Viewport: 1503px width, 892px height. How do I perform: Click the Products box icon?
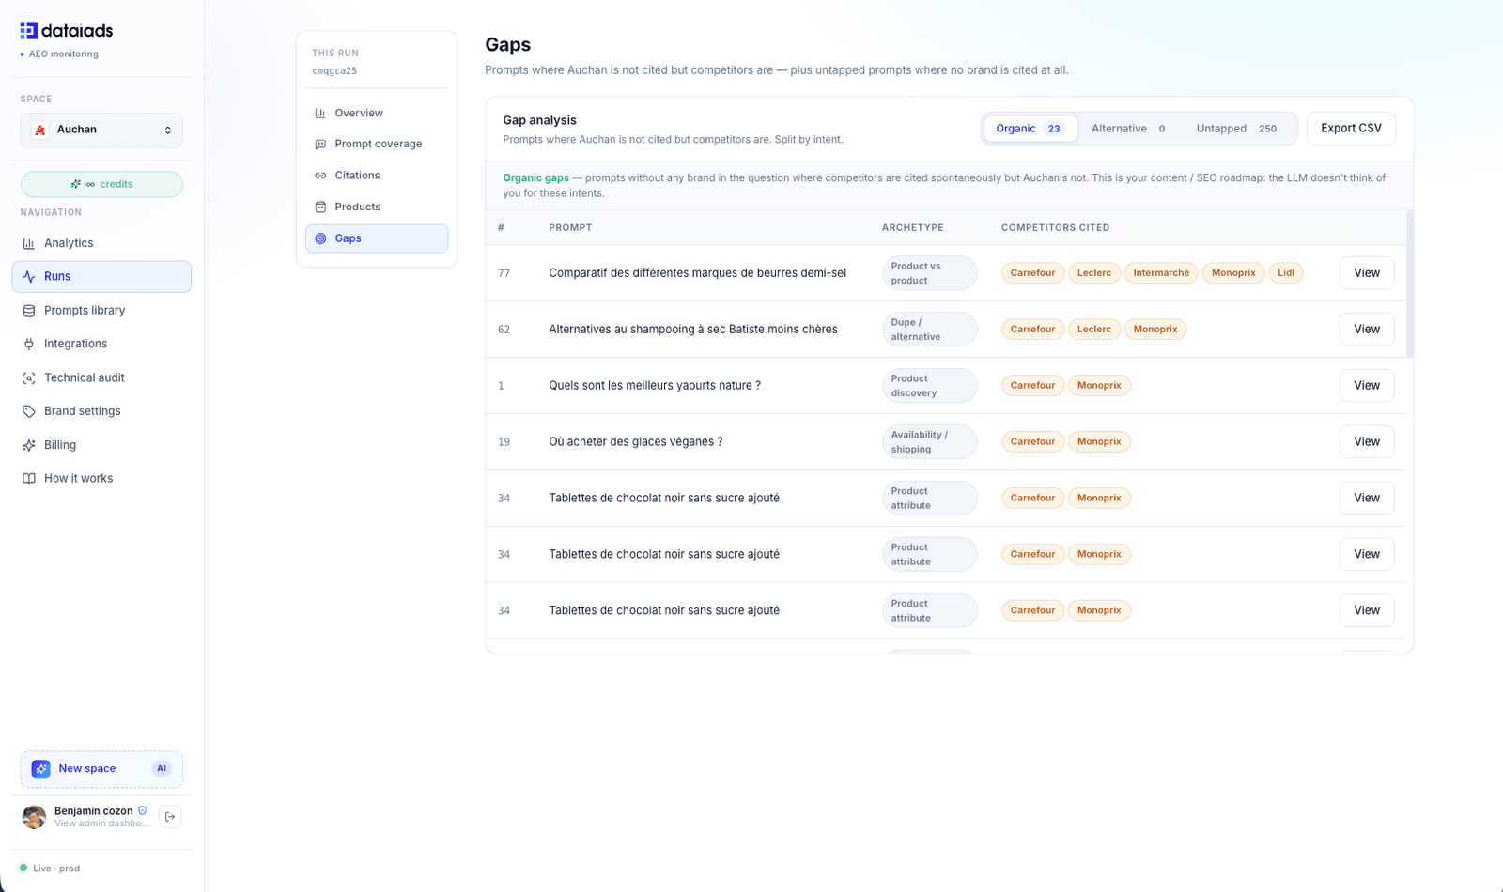320,207
